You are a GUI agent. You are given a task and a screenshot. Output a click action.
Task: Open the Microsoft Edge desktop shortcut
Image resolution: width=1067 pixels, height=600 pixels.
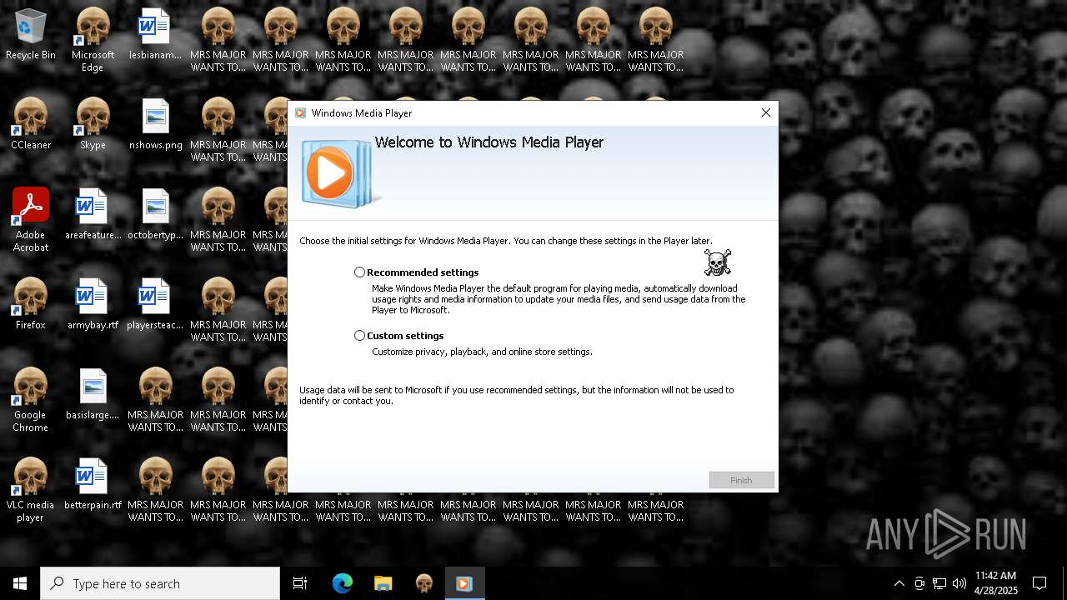(x=93, y=40)
